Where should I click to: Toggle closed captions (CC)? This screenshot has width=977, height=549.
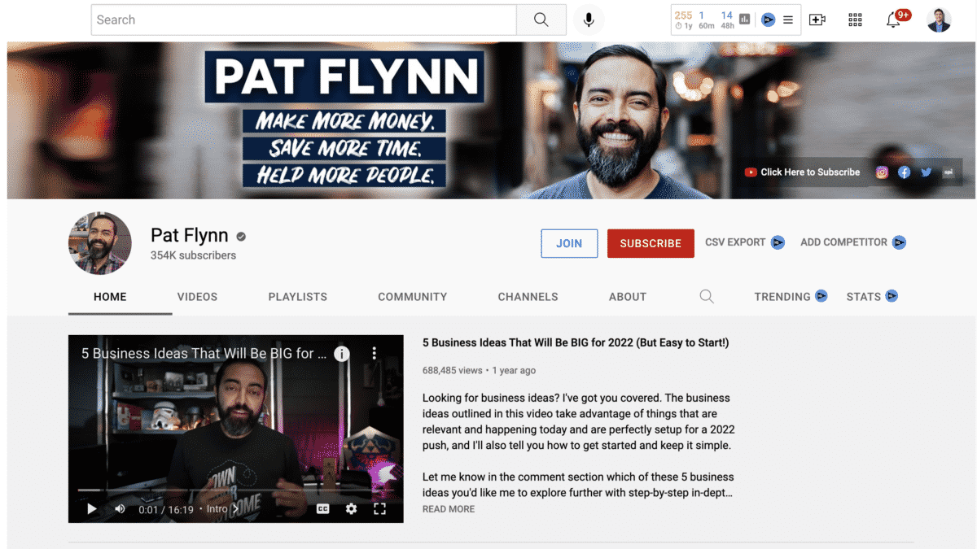click(323, 509)
